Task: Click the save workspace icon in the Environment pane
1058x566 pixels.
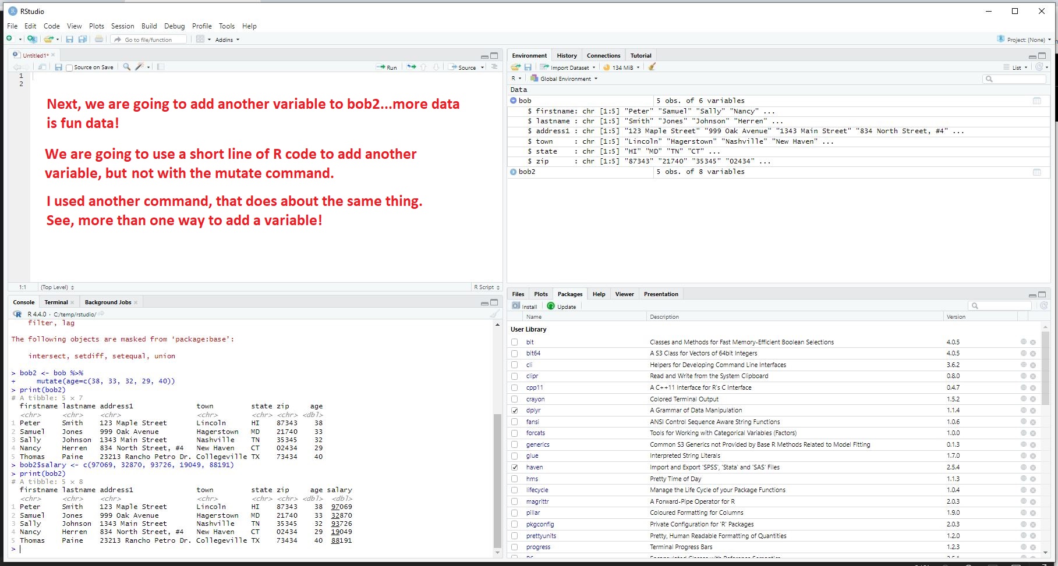Action: pos(528,67)
